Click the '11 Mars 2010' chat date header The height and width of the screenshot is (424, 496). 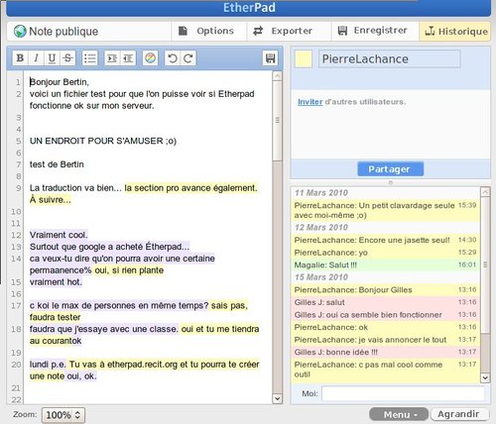[x=321, y=193]
